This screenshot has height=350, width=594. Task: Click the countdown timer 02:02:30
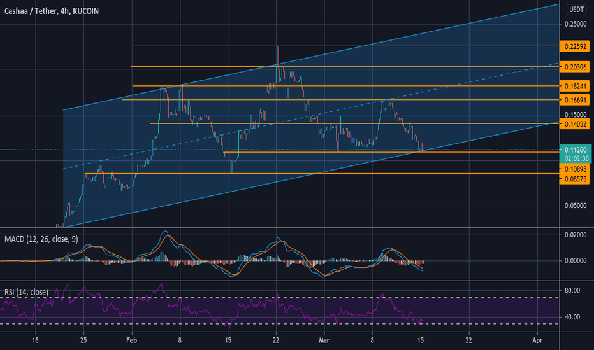[576, 158]
